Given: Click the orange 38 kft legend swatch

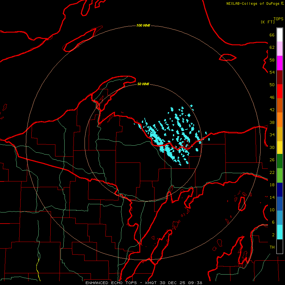Looking at the screenshot, I should point(280,120).
